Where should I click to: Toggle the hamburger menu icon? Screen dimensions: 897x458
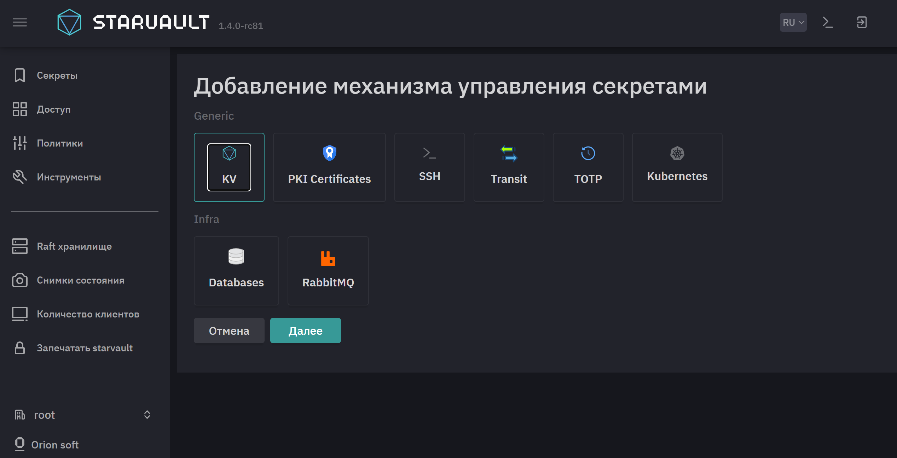coord(20,22)
